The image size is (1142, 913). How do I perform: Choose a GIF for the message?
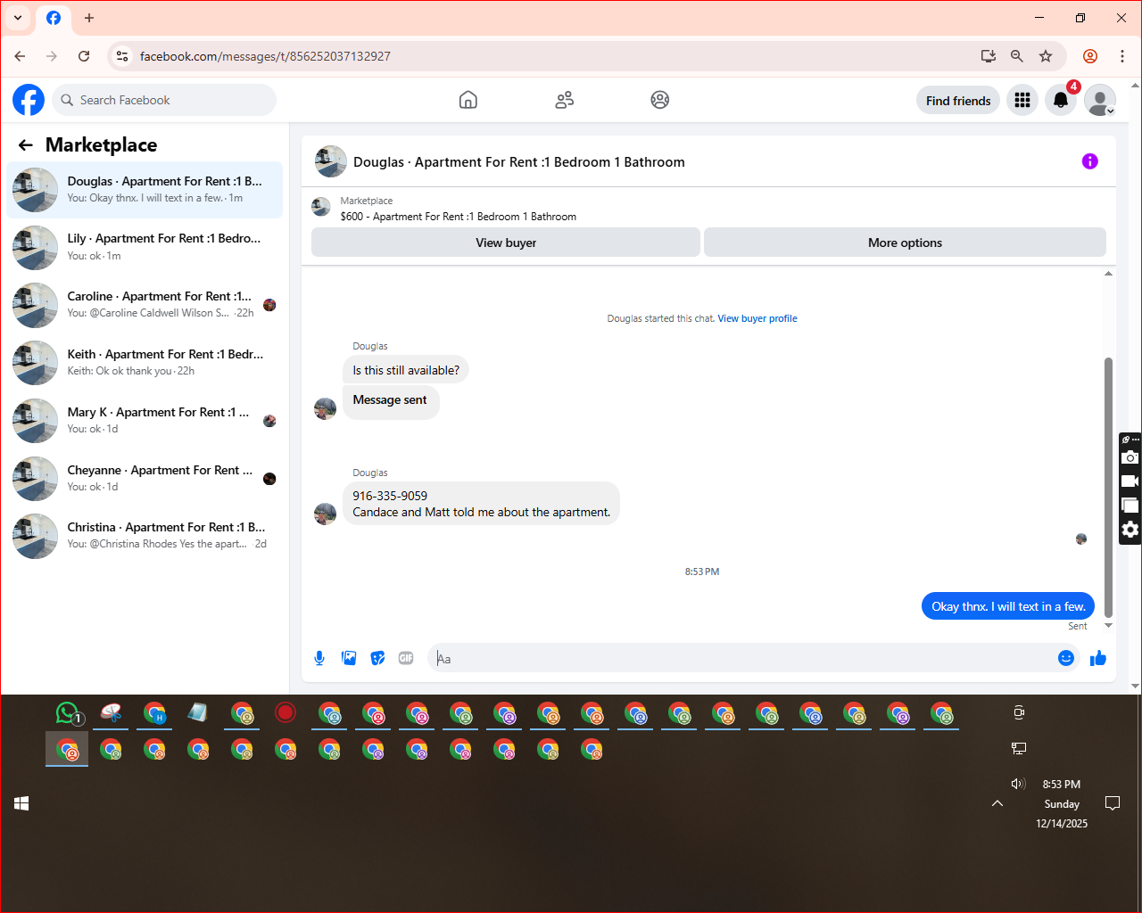pyautogui.click(x=406, y=658)
